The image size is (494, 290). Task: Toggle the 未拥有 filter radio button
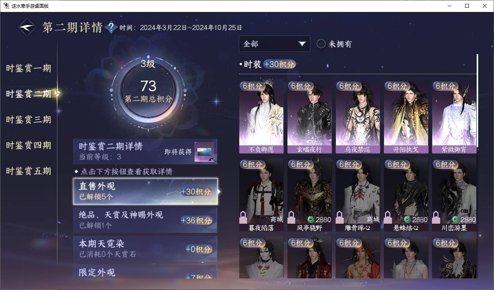click(321, 44)
